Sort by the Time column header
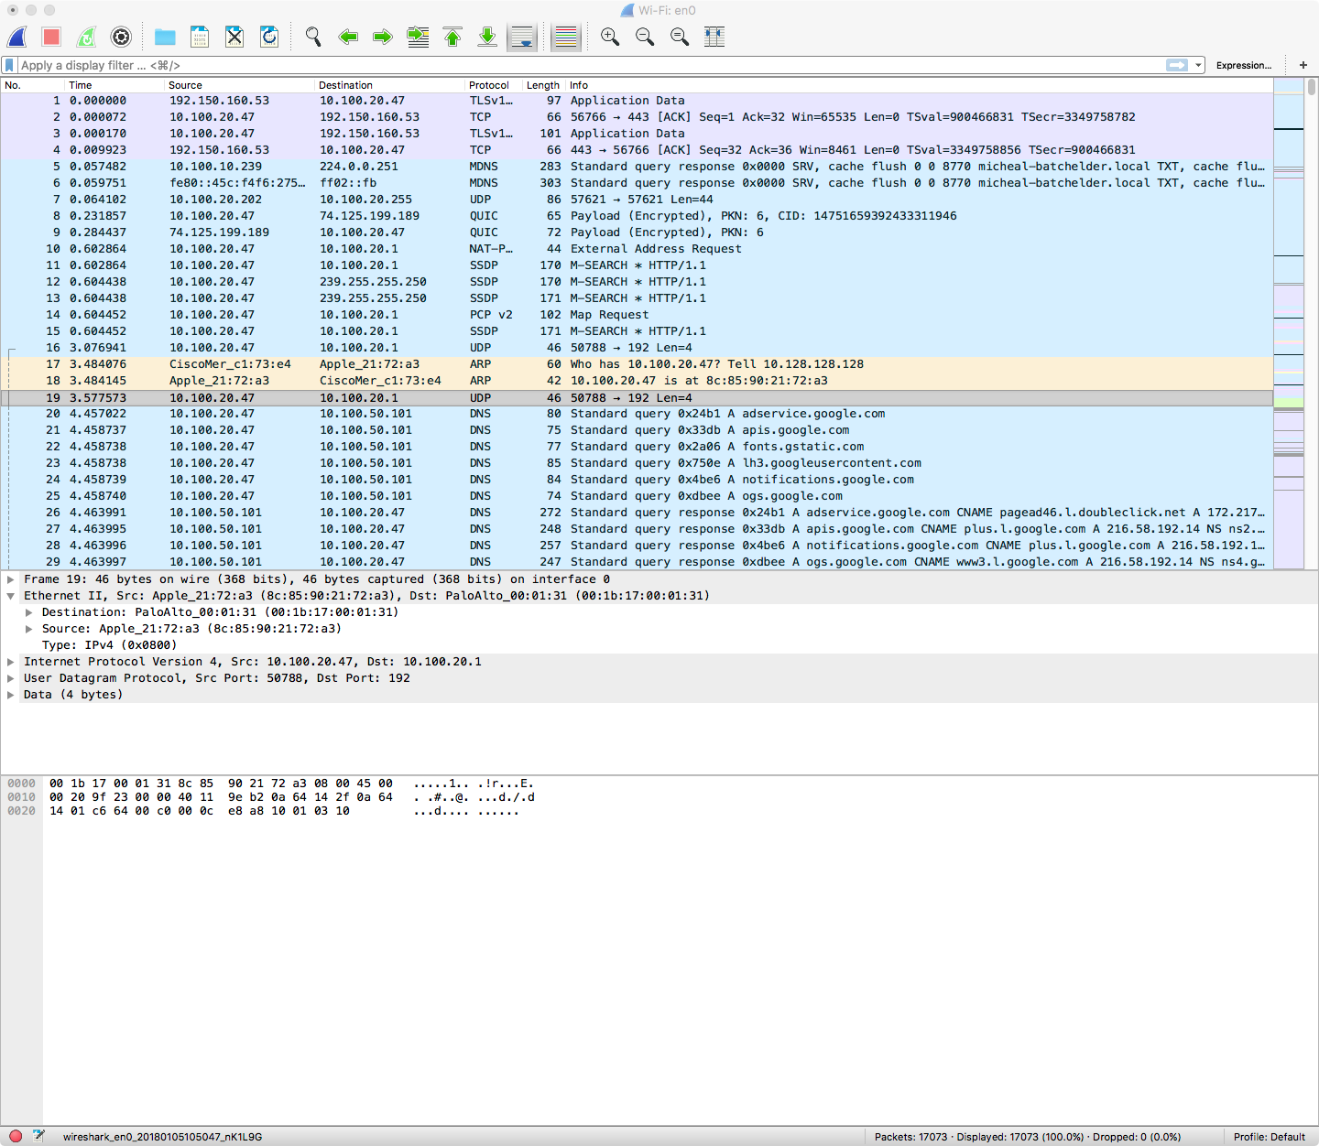Viewport: 1319px width, 1146px height. pyautogui.click(x=114, y=85)
